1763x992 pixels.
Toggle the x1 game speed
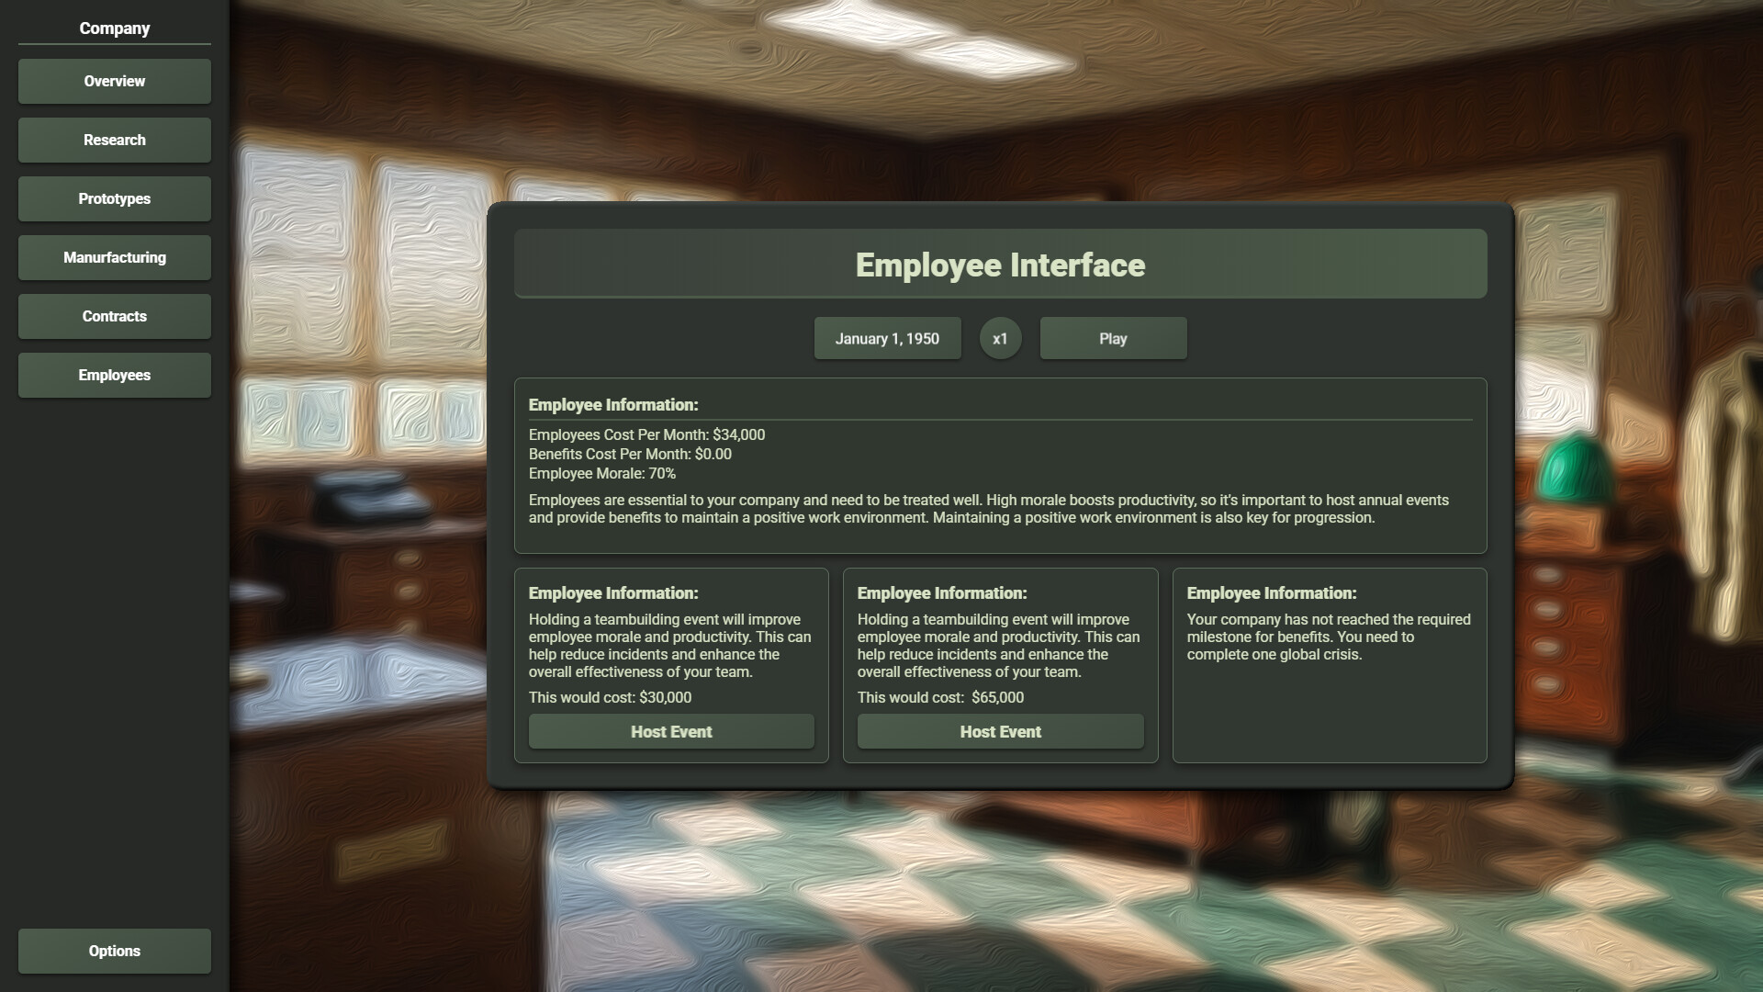pyautogui.click(x=1000, y=339)
